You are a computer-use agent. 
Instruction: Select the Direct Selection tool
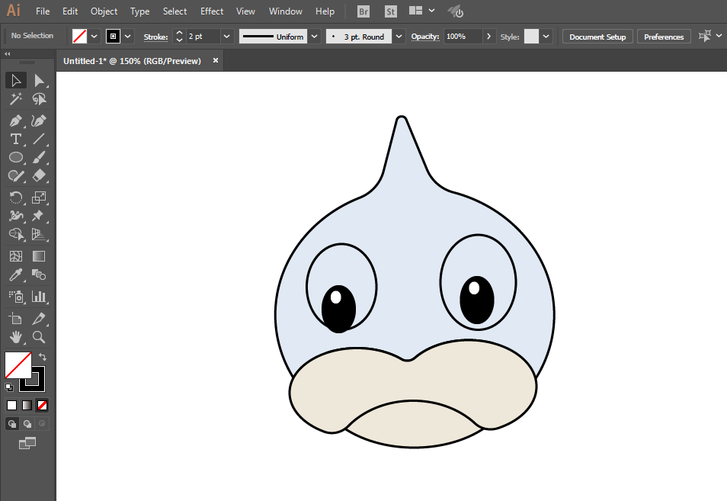click(39, 80)
